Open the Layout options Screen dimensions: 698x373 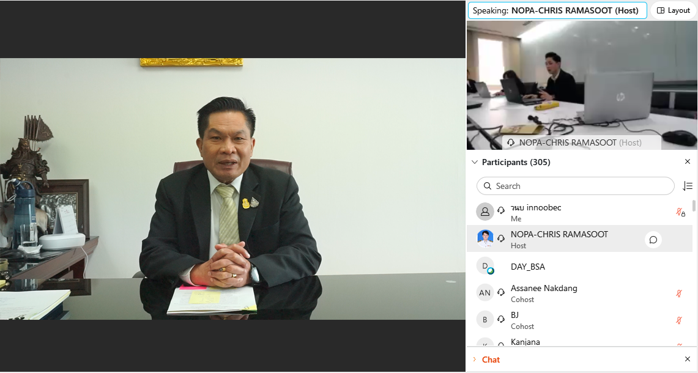click(x=674, y=10)
